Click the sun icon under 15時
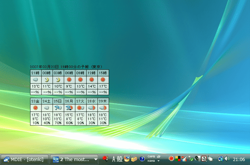250x165 pixels. point(103,79)
